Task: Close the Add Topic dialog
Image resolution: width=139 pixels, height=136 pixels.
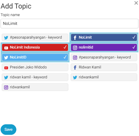Action: 136,3
